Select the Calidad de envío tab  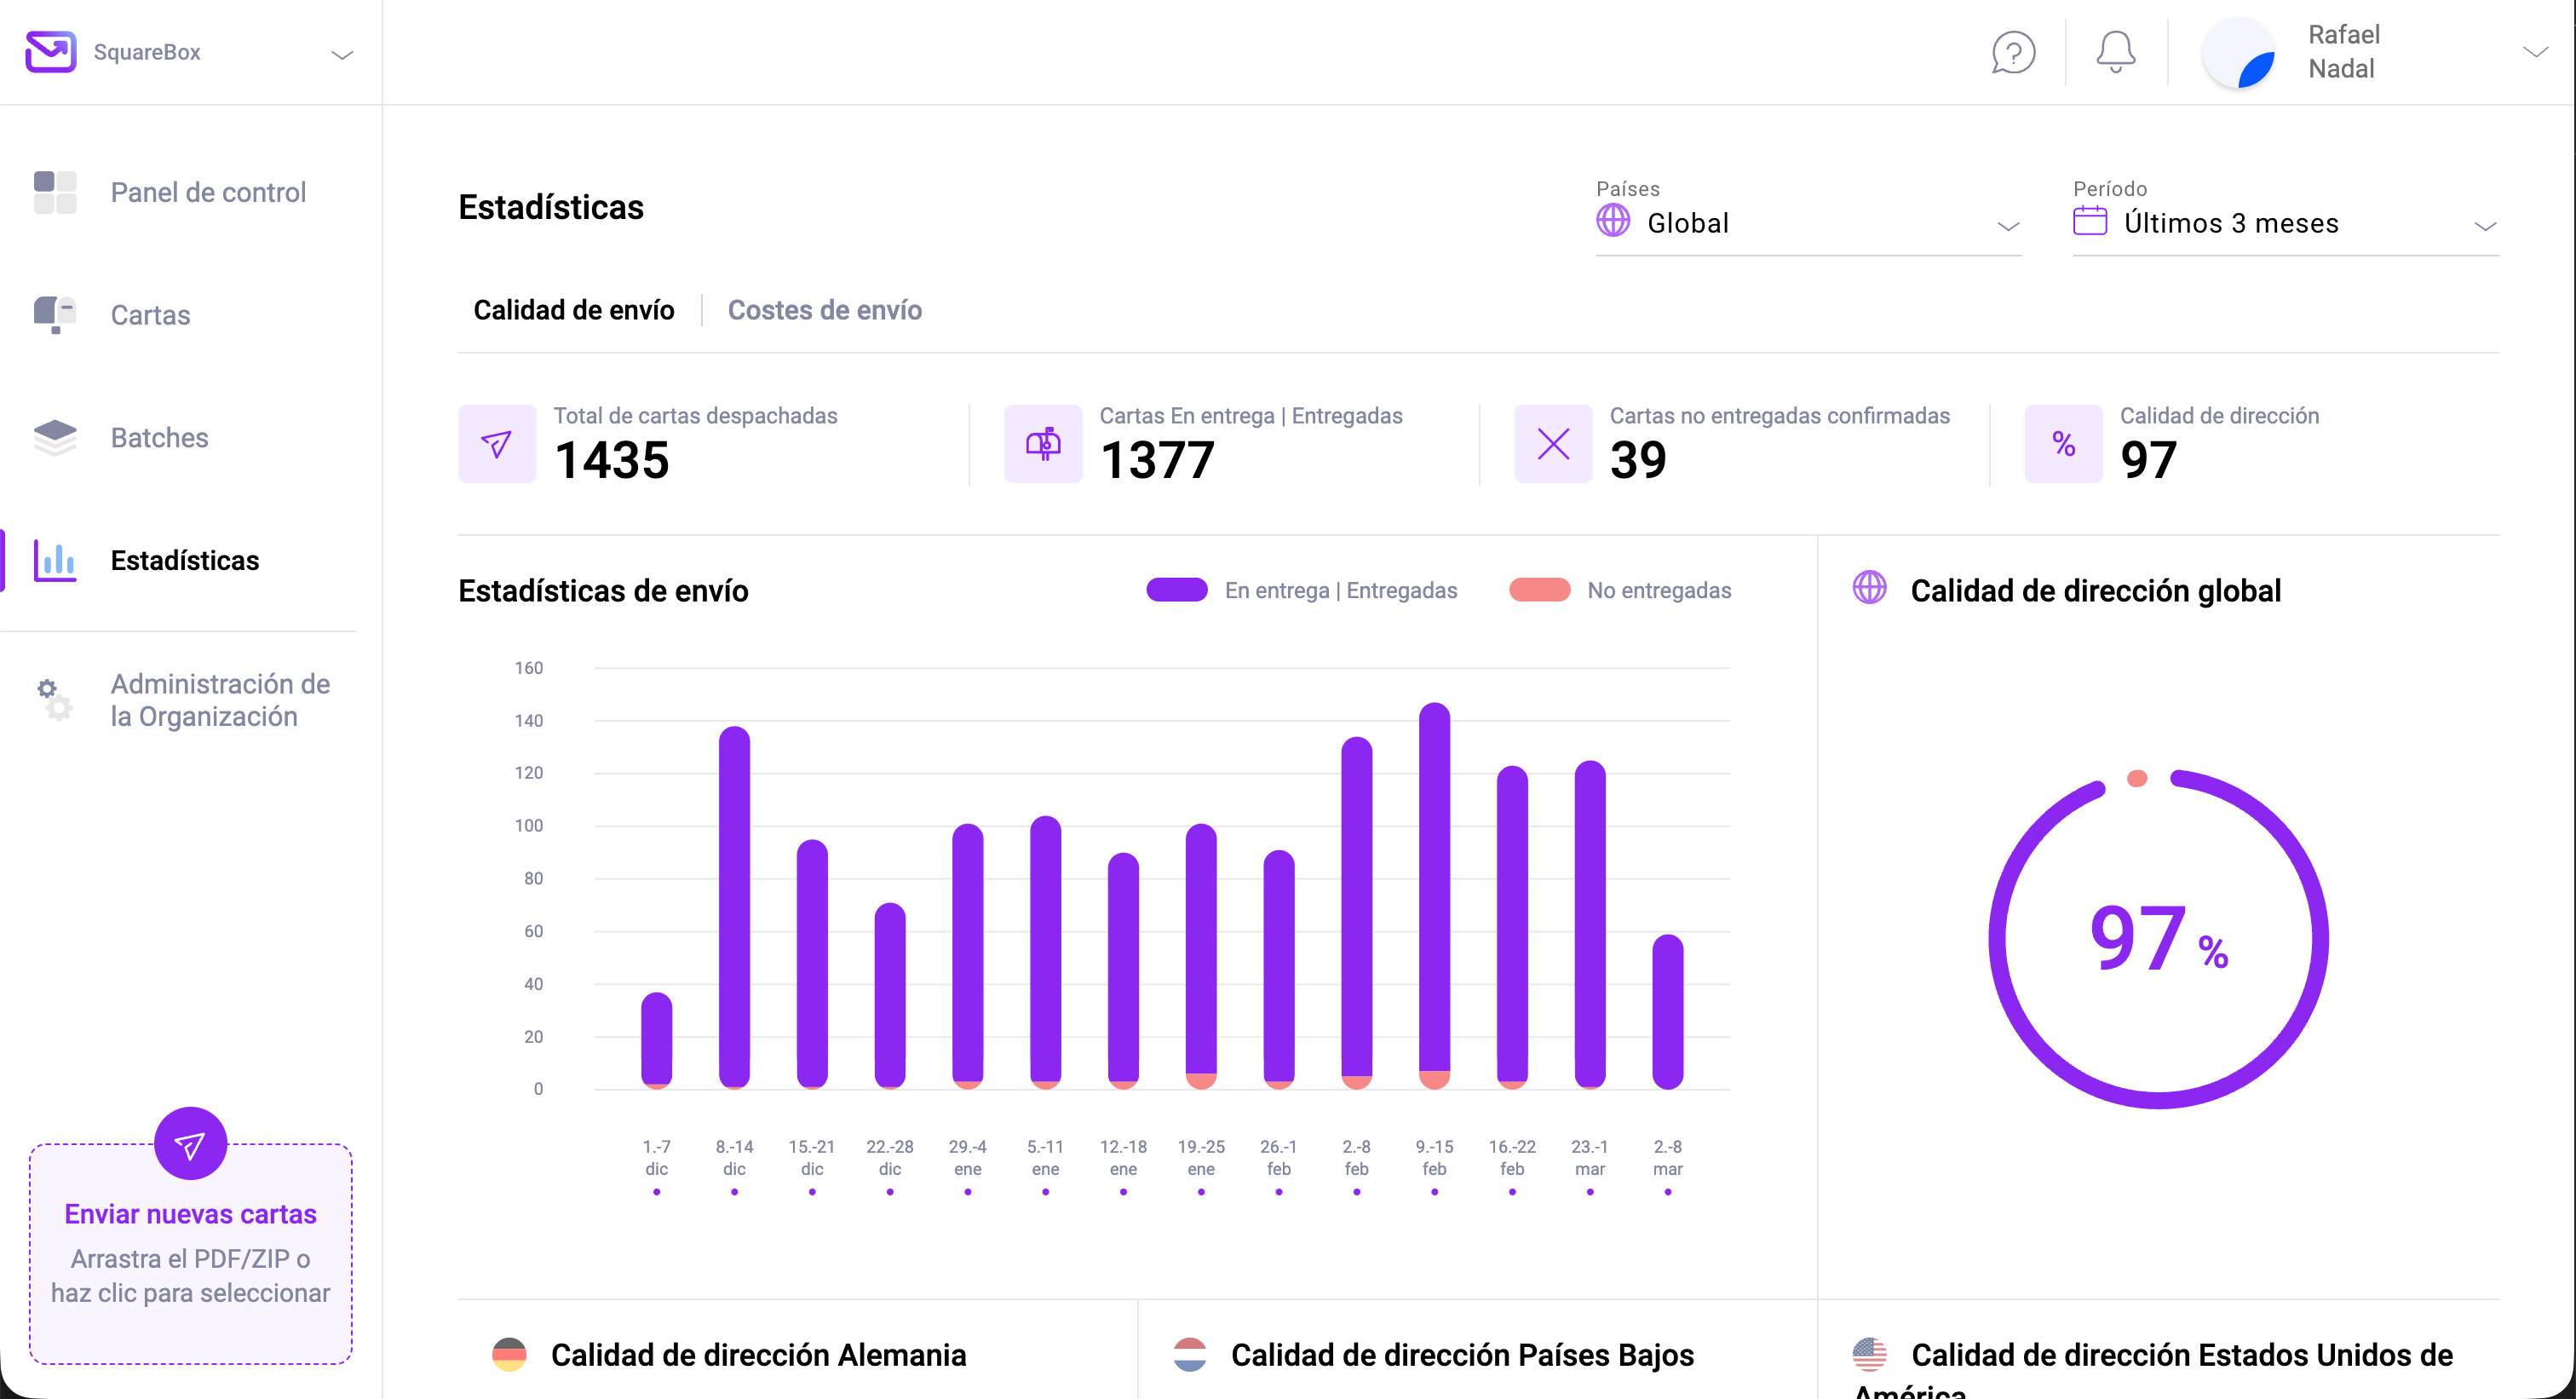pos(574,310)
